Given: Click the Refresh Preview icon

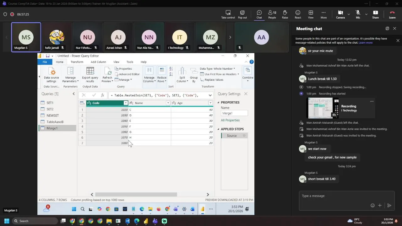Looking at the screenshot, I should pyautogui.click(x=107, y=71).
